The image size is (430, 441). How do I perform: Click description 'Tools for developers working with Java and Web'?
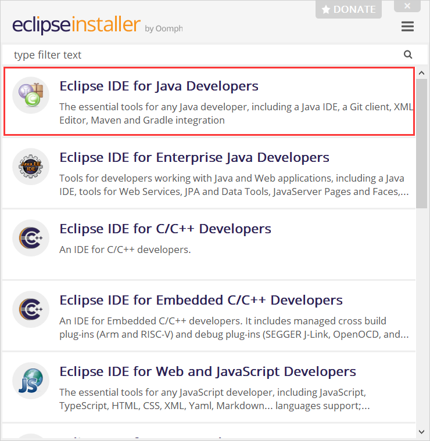pyautogui.click(x=234, y=185)
